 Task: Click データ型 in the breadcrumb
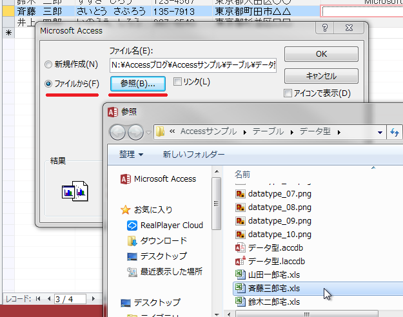pos(315,131)
